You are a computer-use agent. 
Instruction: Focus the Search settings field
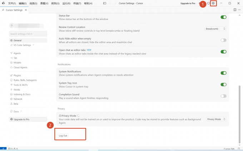click(28, 34)
